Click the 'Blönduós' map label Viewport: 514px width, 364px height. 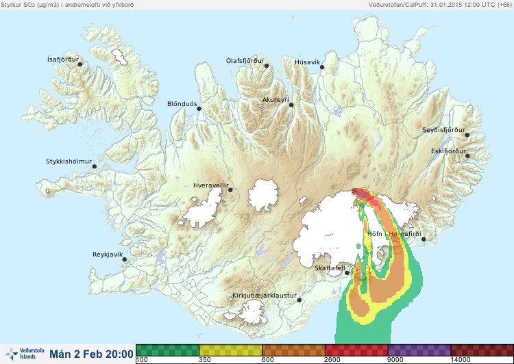click(x=182, y=104)
